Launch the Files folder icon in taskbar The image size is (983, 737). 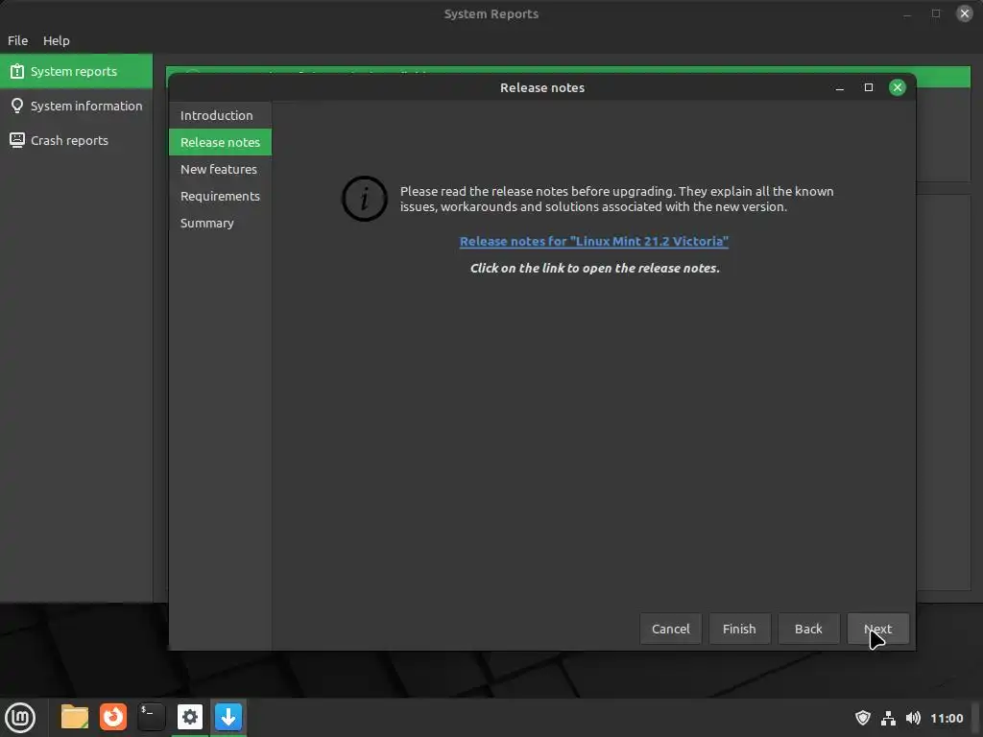(x=75, y=717)
